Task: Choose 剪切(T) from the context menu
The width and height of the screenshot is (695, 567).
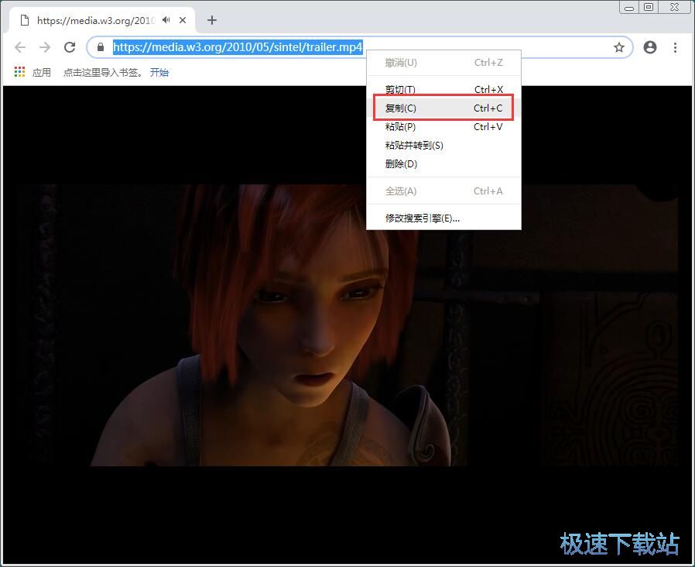Action: [443, 90]
